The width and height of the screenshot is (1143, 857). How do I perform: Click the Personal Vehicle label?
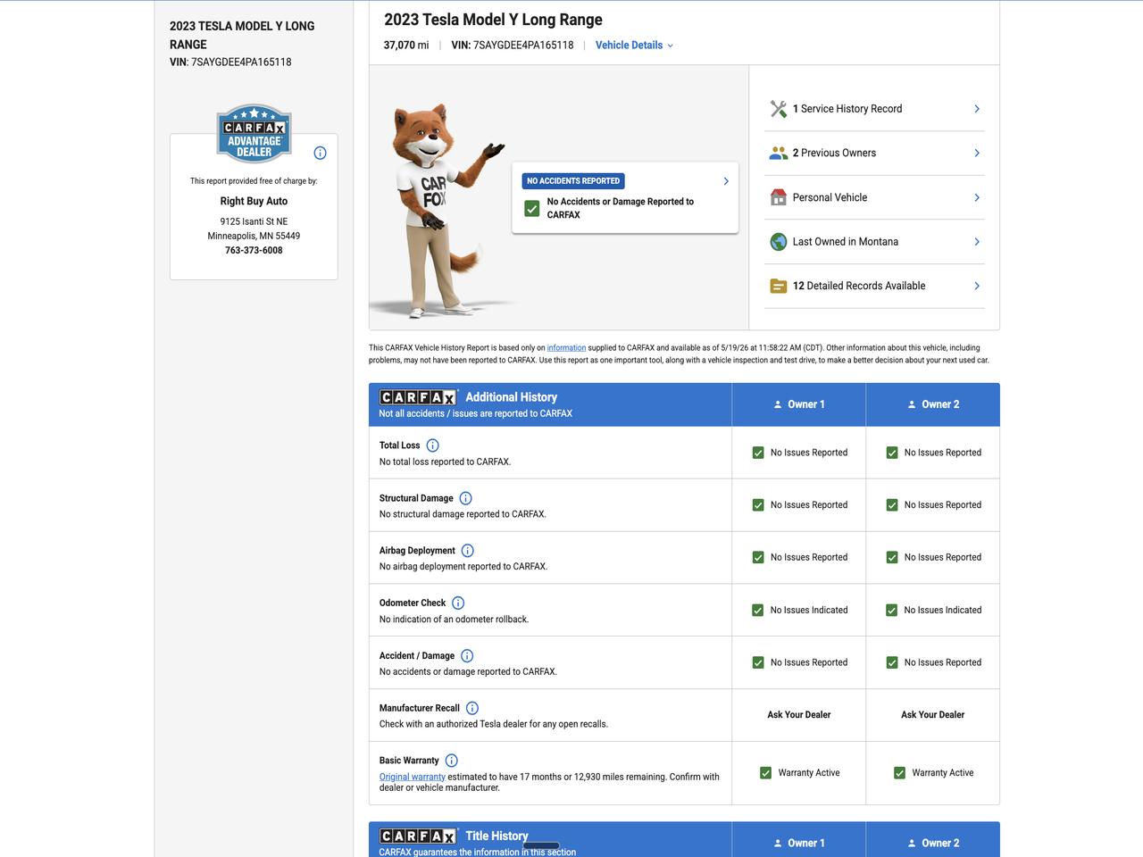coord(830,197)
